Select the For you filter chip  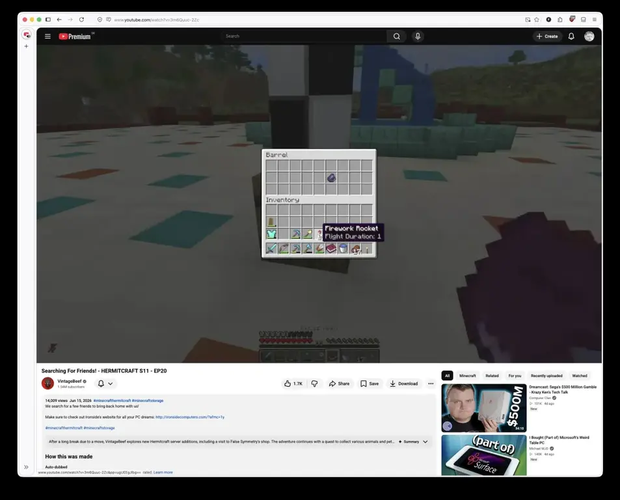pos(515,376)
